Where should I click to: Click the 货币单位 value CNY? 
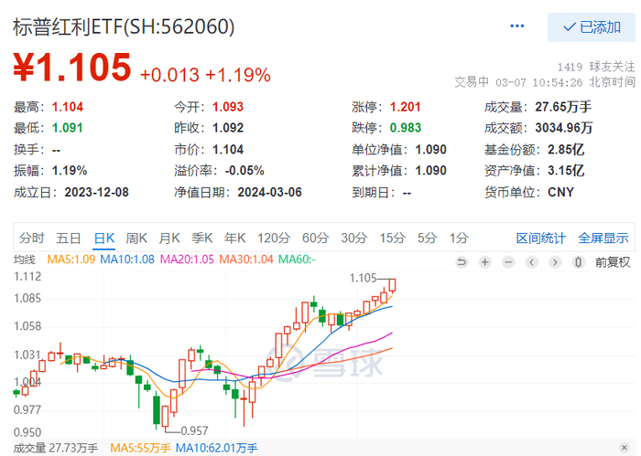click(x=560, y=192)
